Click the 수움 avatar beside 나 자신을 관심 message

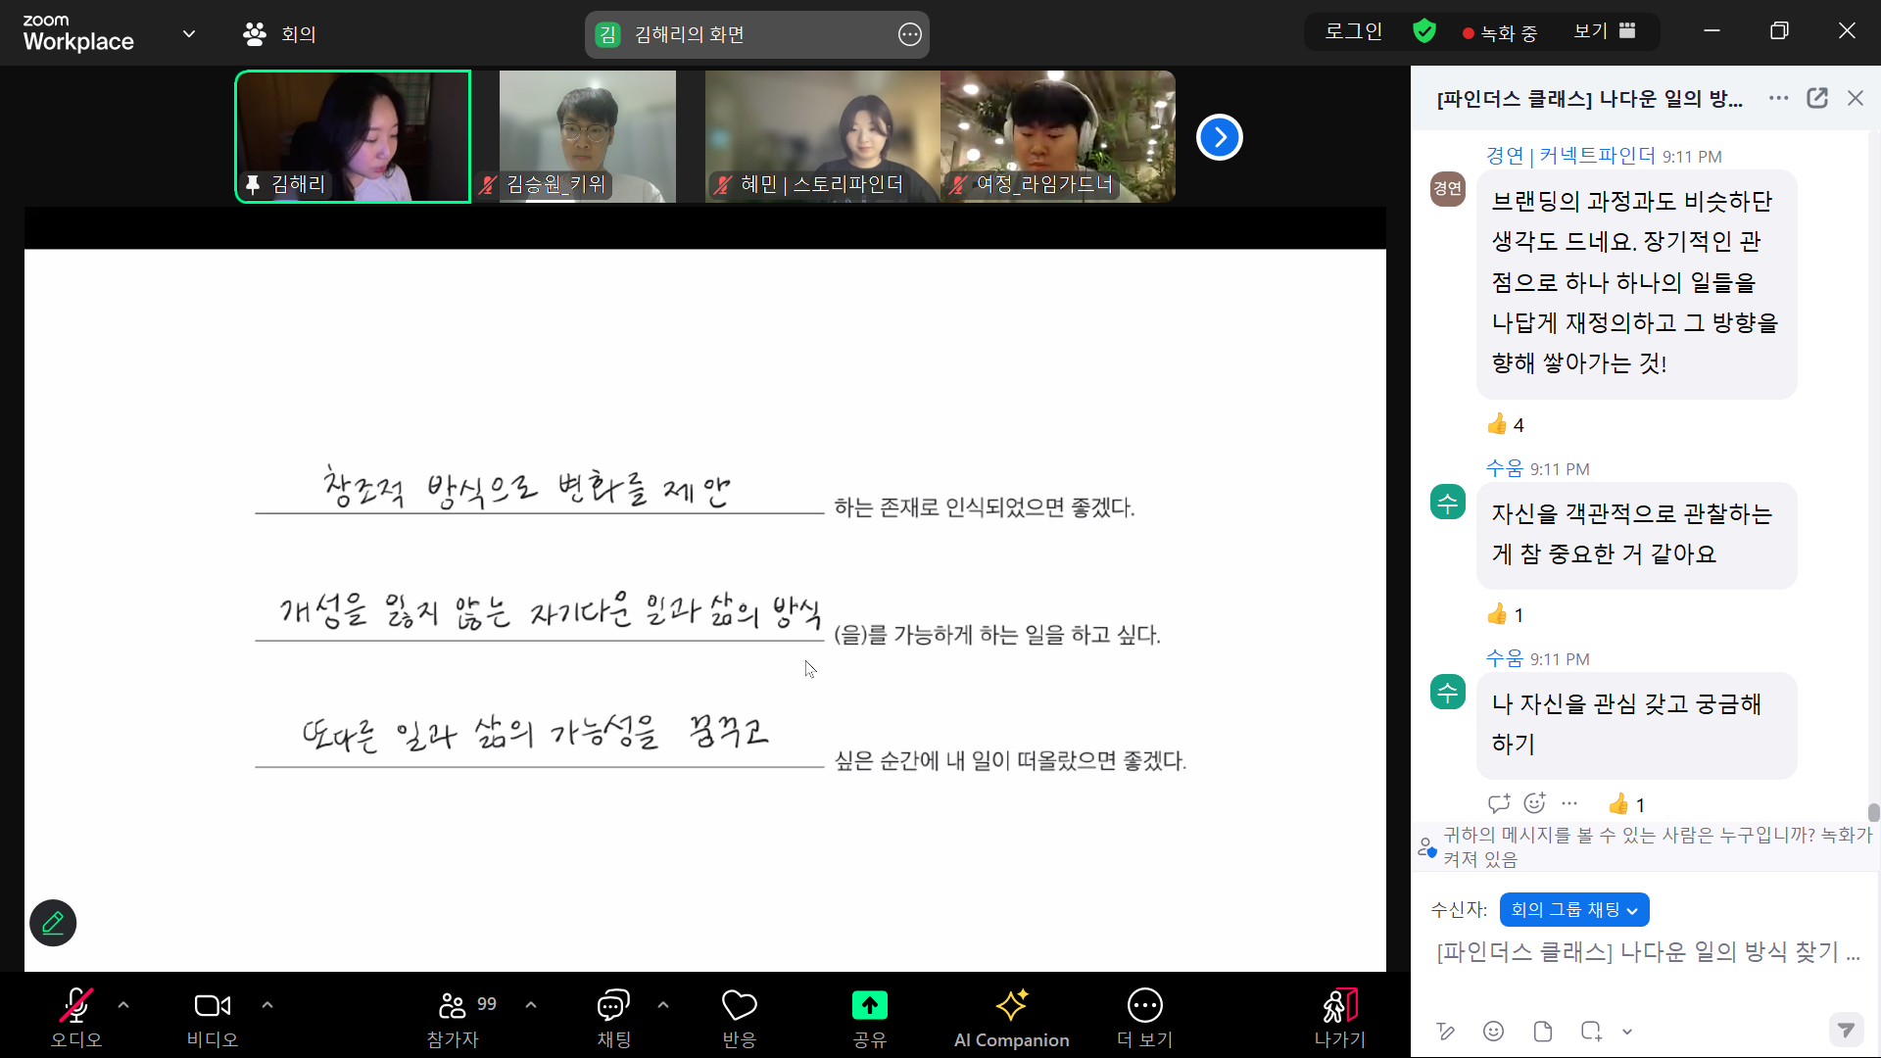[1448, 692]
